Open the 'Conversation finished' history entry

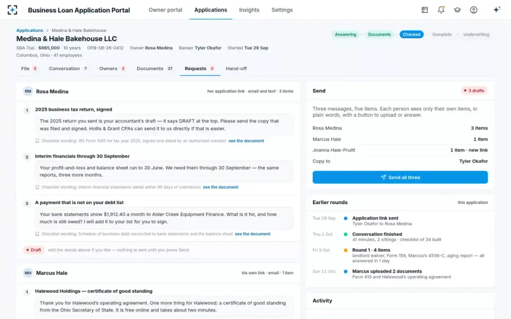coord(400,237)
